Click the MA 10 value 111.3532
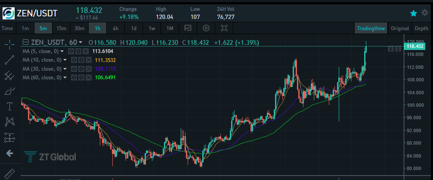 (105, 60)
